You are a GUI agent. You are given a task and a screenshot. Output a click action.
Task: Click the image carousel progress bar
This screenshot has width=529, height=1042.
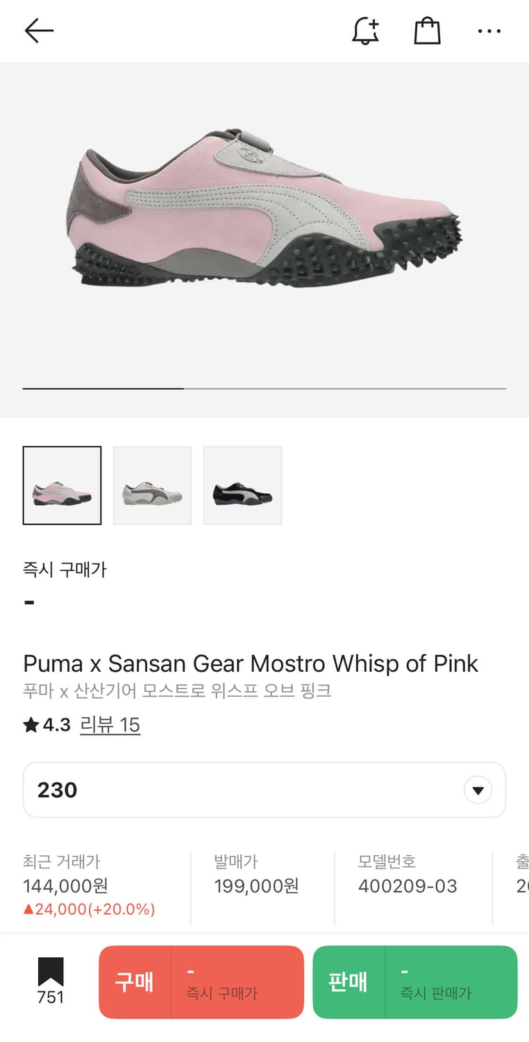pyautogui.click(x=264, y=389)
